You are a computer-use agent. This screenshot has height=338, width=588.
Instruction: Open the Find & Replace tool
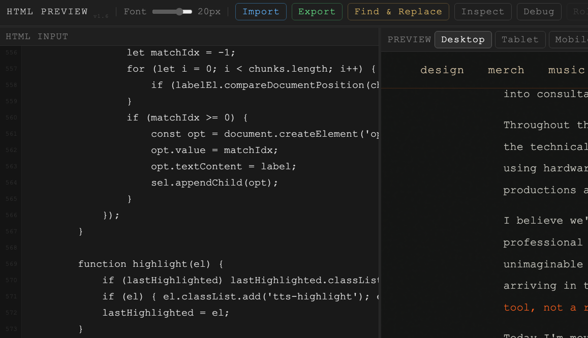click(x=398, y=11)
